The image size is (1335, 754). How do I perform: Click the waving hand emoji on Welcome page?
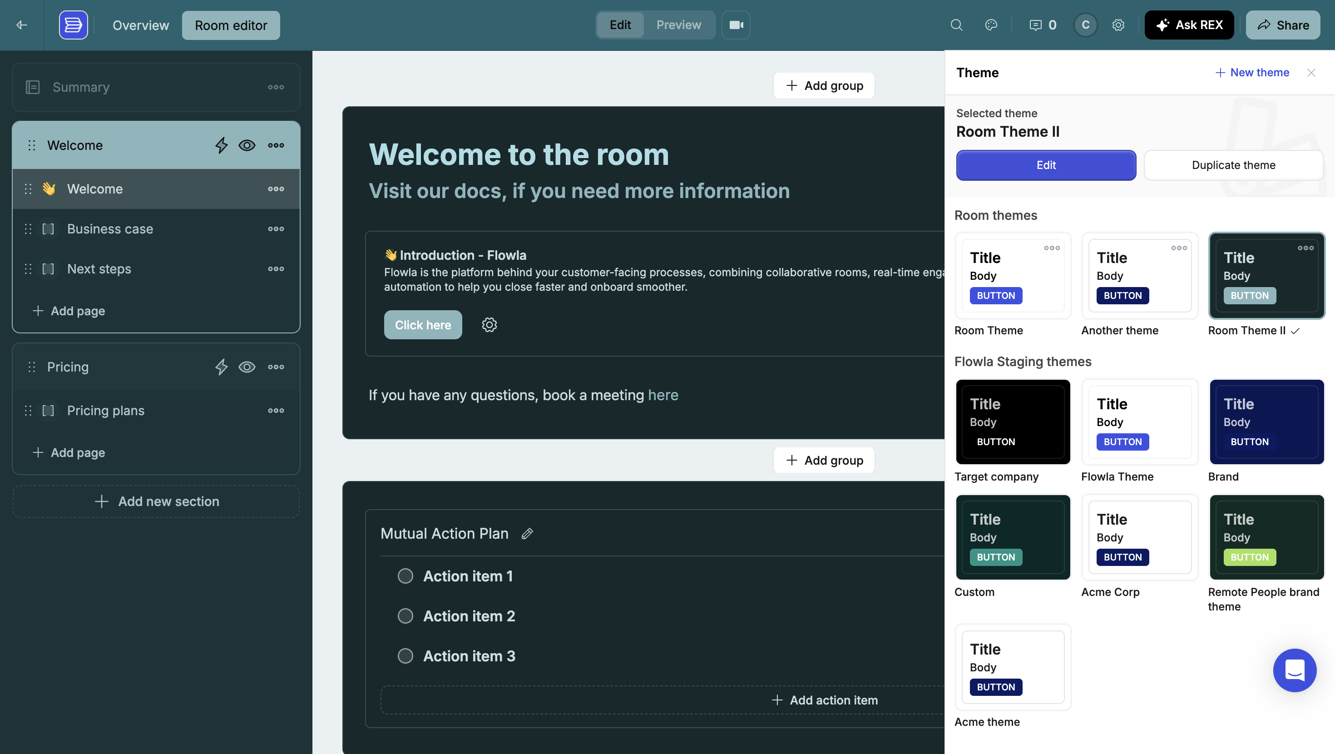click(49, 189)
